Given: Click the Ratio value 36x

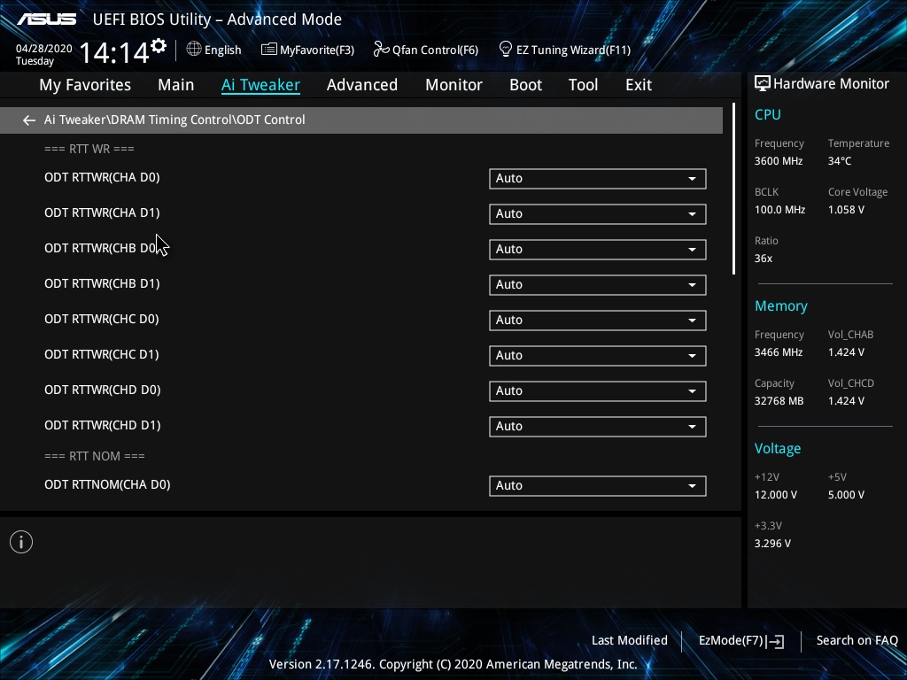Looking at the screenshot, I should (763, 259).
